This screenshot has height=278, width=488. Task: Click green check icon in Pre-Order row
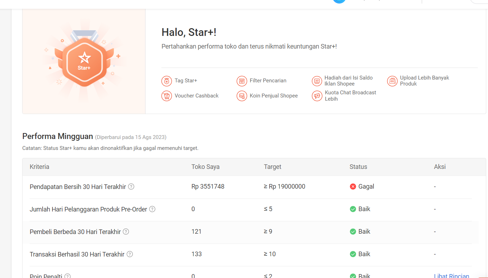pyautogui.click(x=353, y=209)
